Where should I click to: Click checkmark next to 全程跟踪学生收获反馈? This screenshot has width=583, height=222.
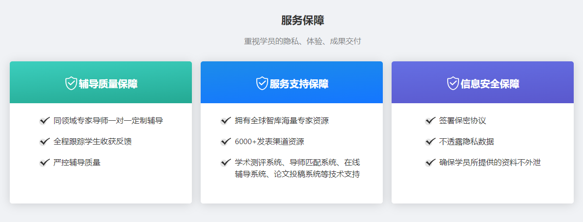pyautogui.click(x=45, y=142)
